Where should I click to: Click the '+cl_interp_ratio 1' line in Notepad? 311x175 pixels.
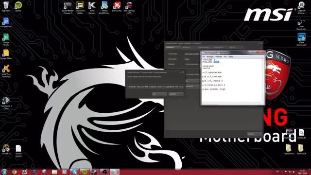point(214,85)
